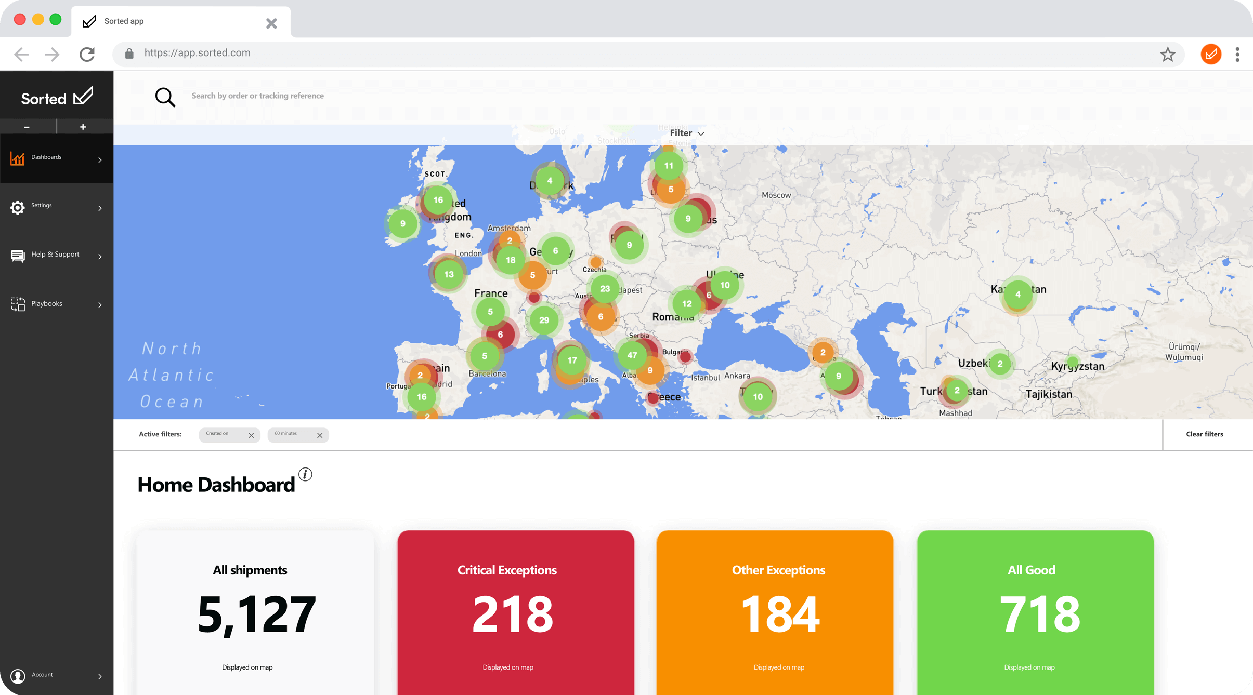Click the Active filters label
This screenshot has width=1253, height=695.
pyautogui.click(x=160, y=434)
